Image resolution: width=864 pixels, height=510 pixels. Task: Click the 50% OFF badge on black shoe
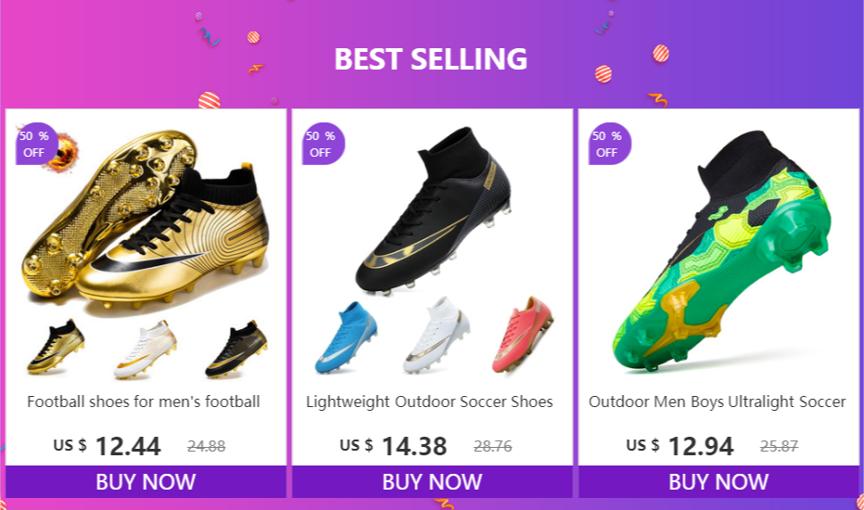pyautogui.click(x=324, y=144)
